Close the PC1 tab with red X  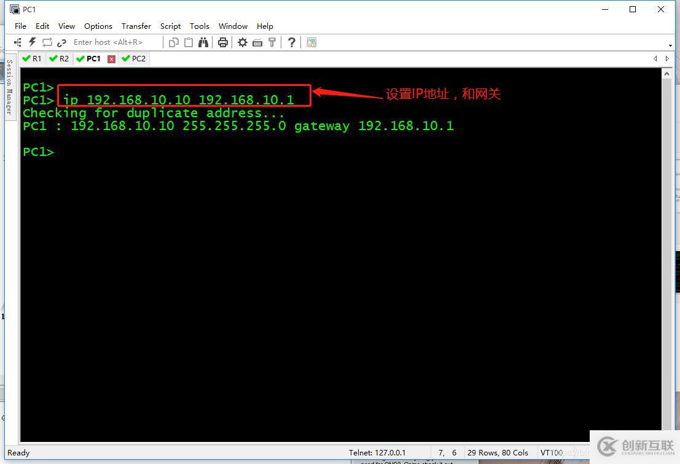pyautogui.click(x=111, y=59)
